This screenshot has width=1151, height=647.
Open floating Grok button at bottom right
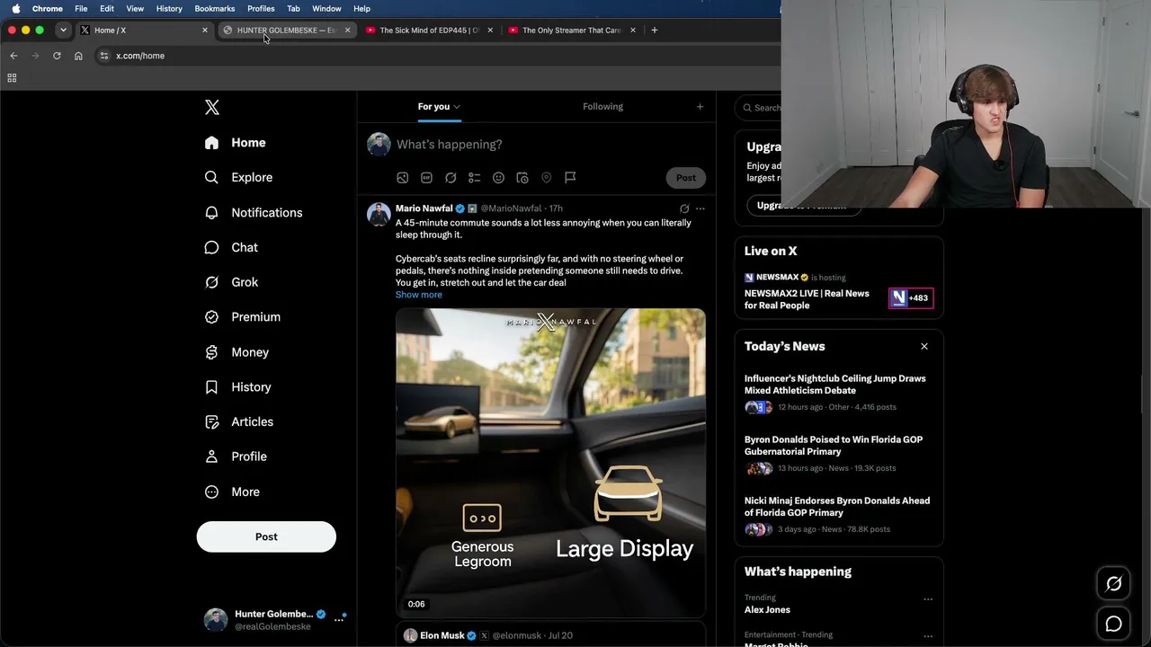tap(1113, 584)
